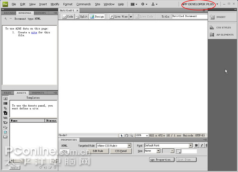Switch Properties panel to CSS mode

tap(64, 151)
